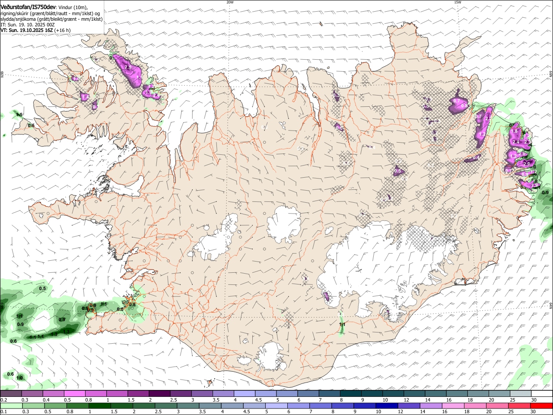Click the 0.2 label under upper scale
This screenshot has height=415, width=553.
3,400
